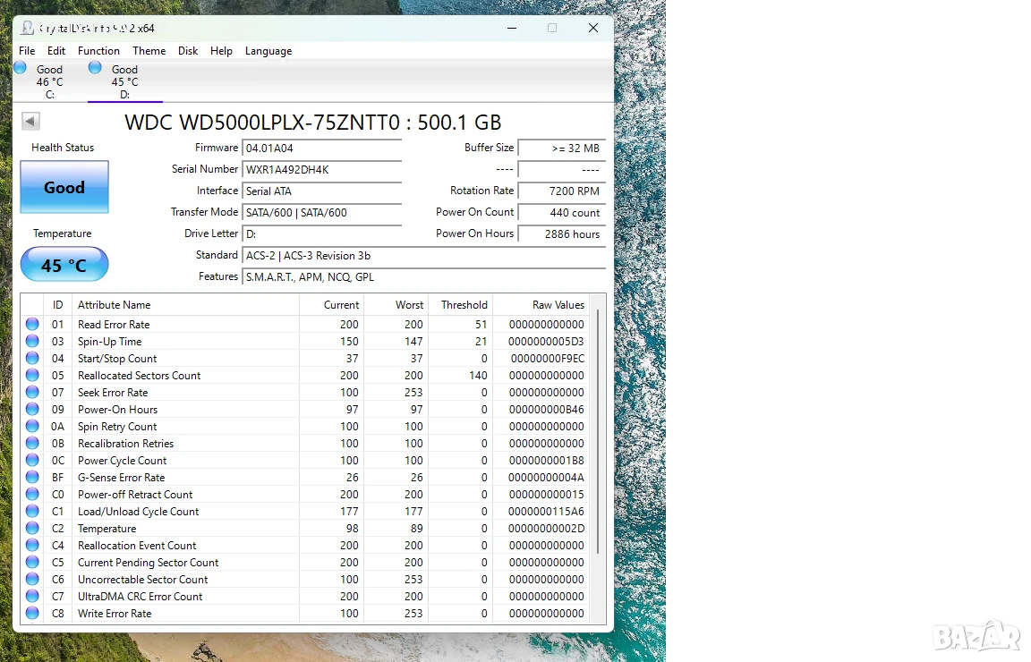
Task: Click the CrystalDiskInfo title bar app icon
Action: pyautogui.click(x=28, y=29)
